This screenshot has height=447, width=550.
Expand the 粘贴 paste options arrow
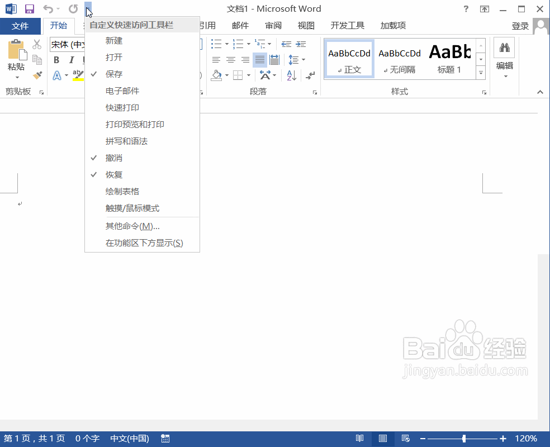click(17, 78)
